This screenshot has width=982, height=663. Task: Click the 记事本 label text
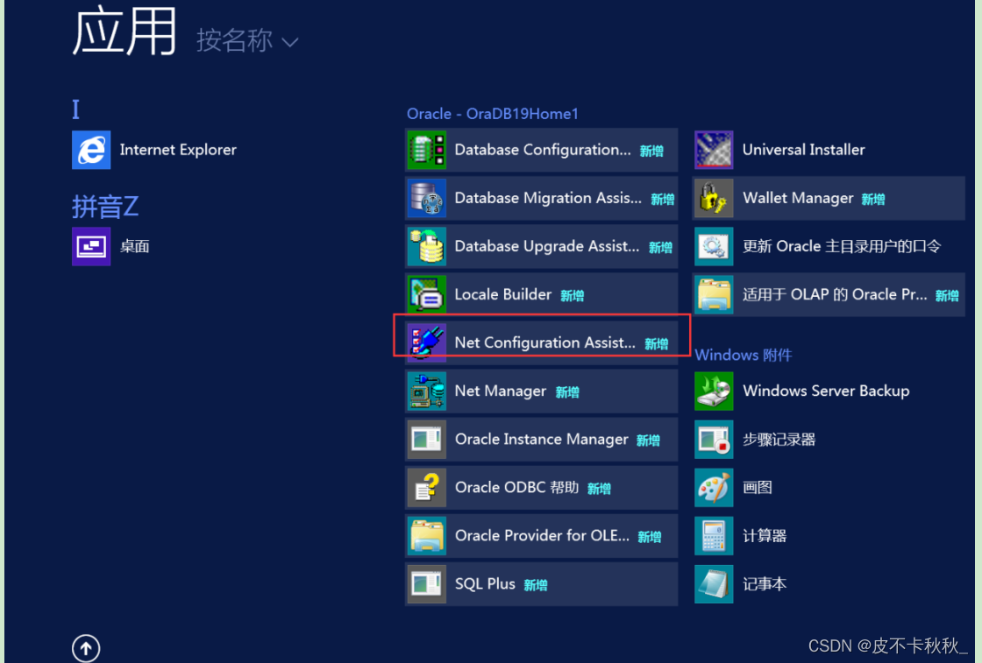[764, 584]
